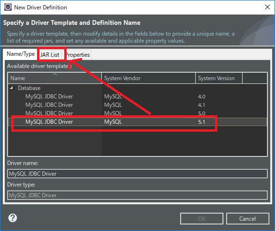Click the 4.0 version cell

click(x=201, y=97)
